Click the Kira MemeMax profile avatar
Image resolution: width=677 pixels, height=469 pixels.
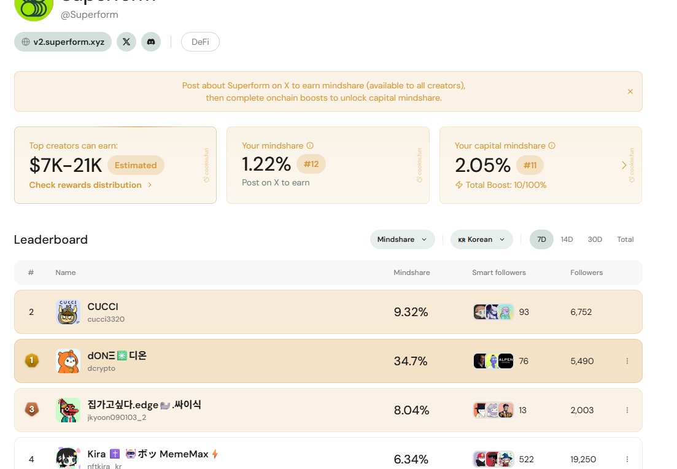(68, 458)
